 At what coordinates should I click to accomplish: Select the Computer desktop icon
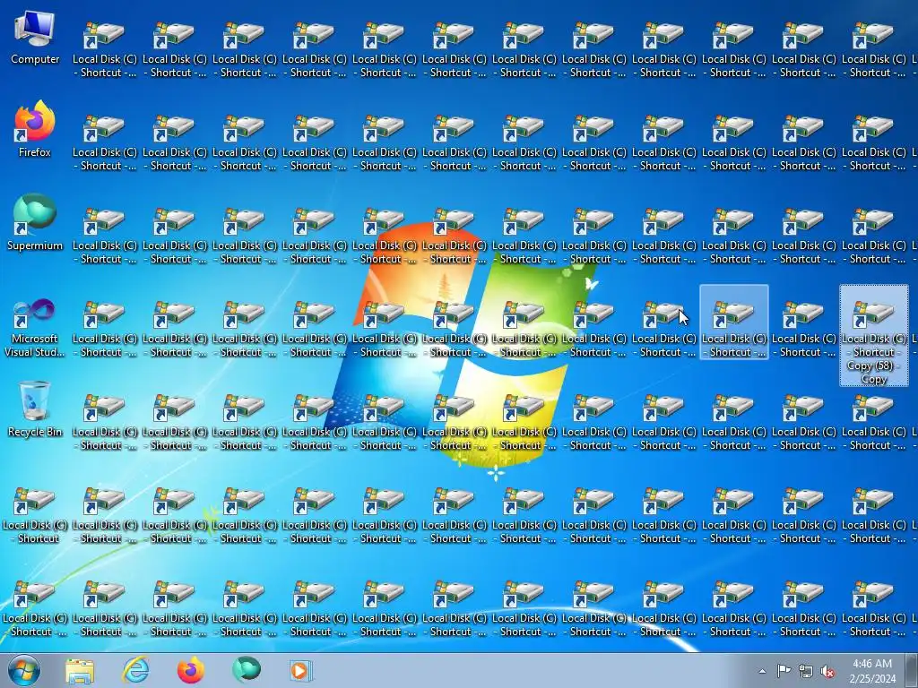click(x=35, y=38)
